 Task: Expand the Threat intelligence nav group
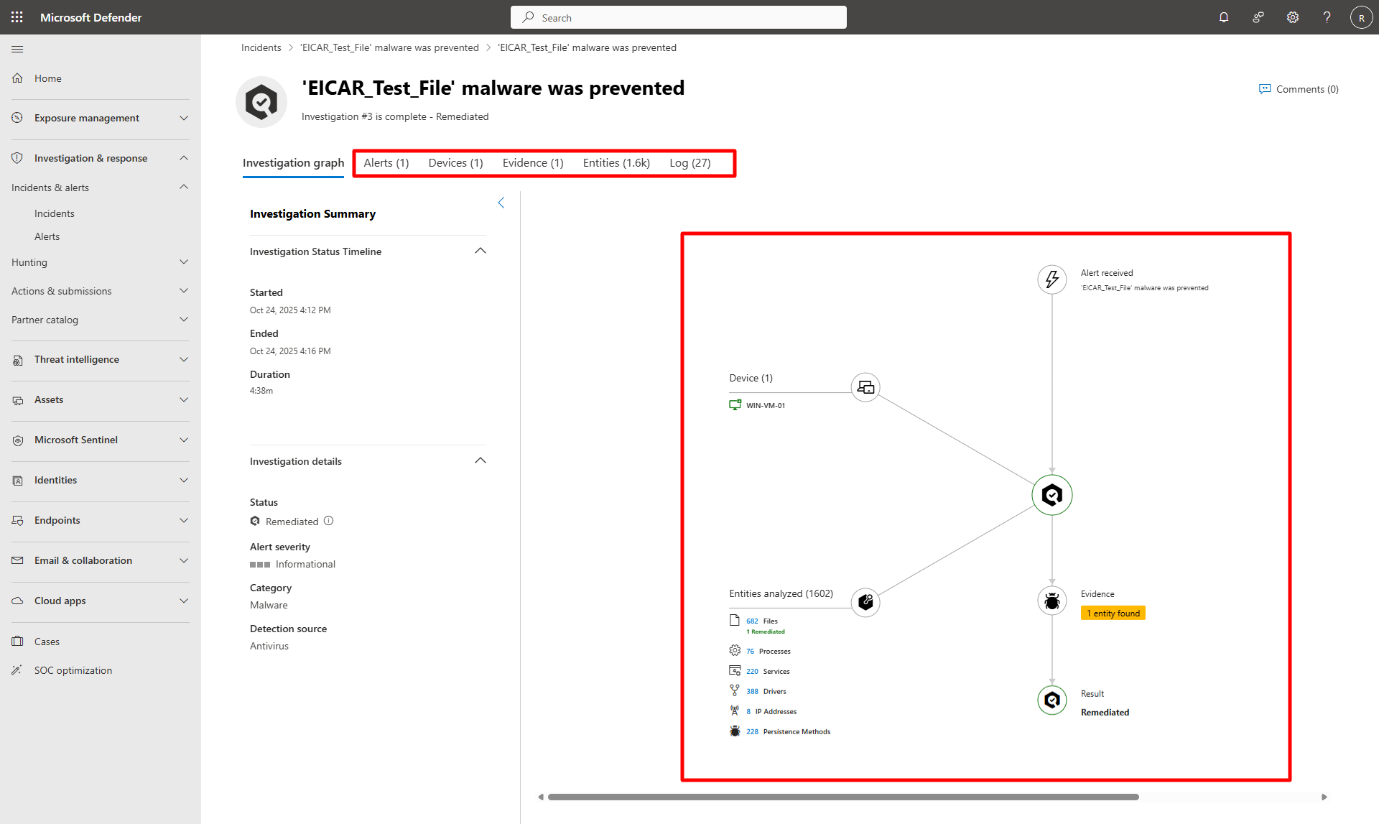101,359
